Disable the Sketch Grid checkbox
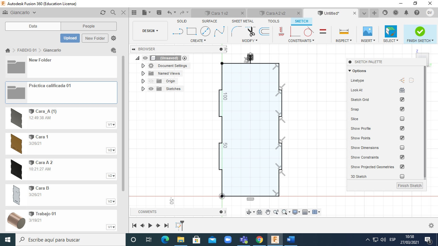The image size is (438, 246). (x=402, y=100)
